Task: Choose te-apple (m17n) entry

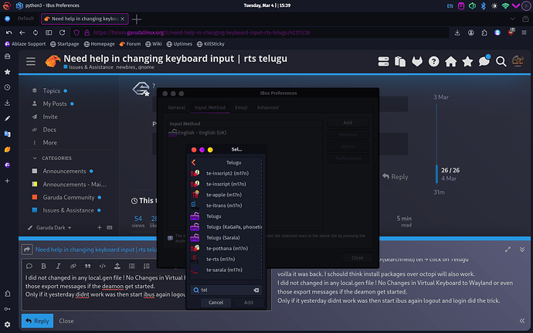Action: (226, 195)
